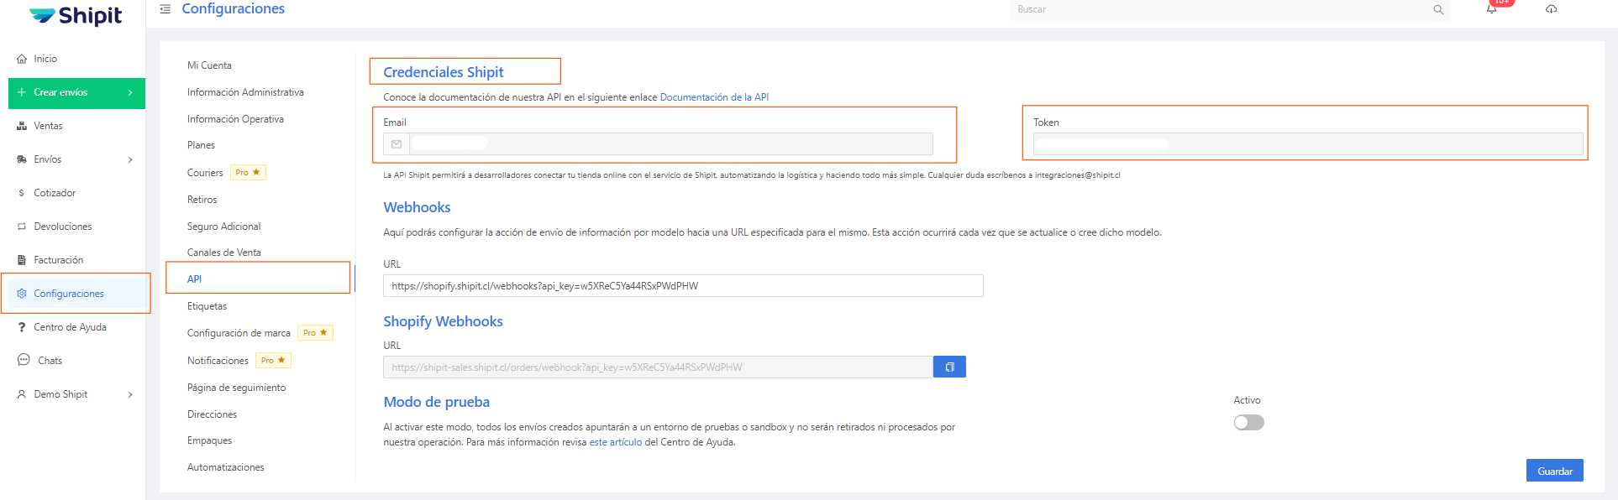Viewport: 1618px width, 500px height.
Task: Click the Token field
Action: pos(1308,144)
